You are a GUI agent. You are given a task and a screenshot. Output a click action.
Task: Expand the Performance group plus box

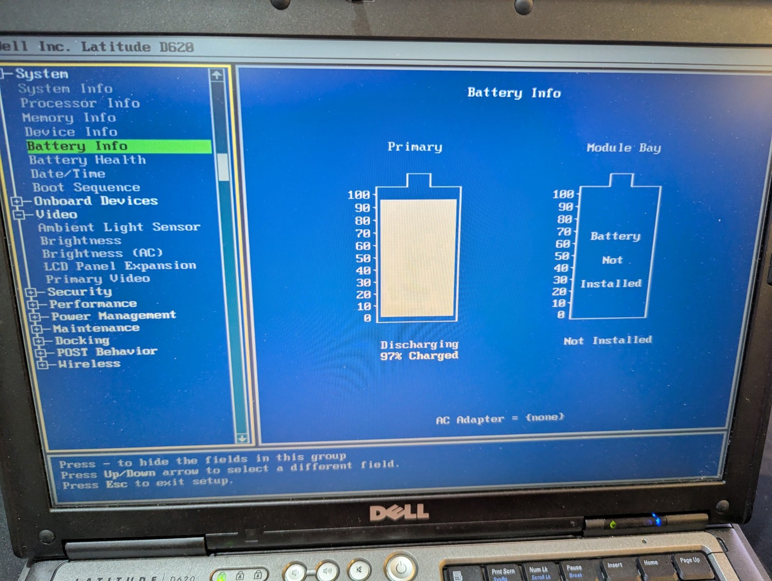(33, 304)
